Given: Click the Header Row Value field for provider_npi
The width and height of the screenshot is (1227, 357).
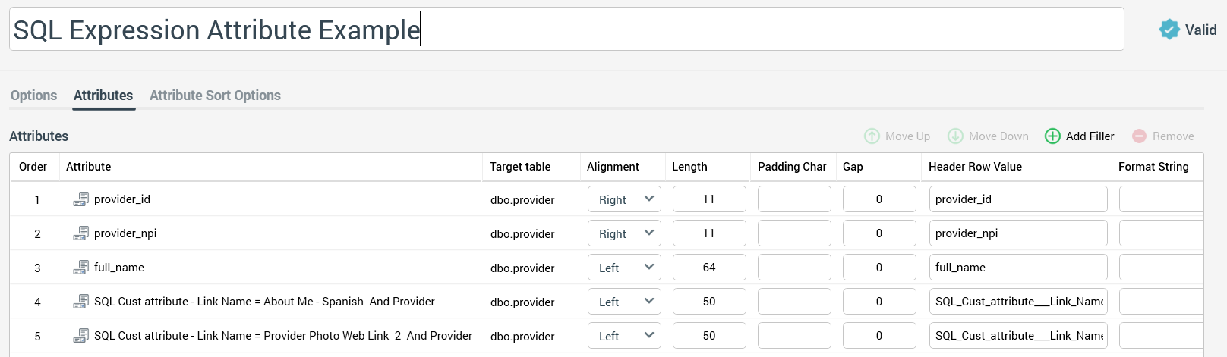Looking at the screenshot, I should click(x=1017, y=233).
